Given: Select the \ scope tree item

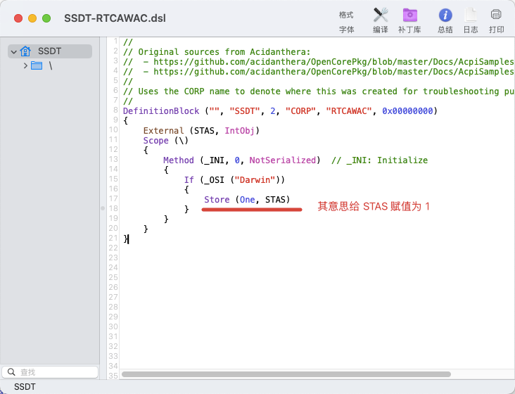Looking at the screenshot, I should pyautogui.click(x=51, y=65).
